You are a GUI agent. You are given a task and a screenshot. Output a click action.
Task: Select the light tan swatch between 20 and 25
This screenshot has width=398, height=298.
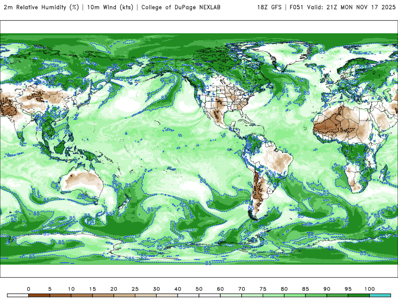pos(124,296)
